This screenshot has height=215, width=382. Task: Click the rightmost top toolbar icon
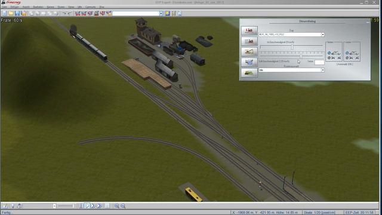(x=180, y=13)
